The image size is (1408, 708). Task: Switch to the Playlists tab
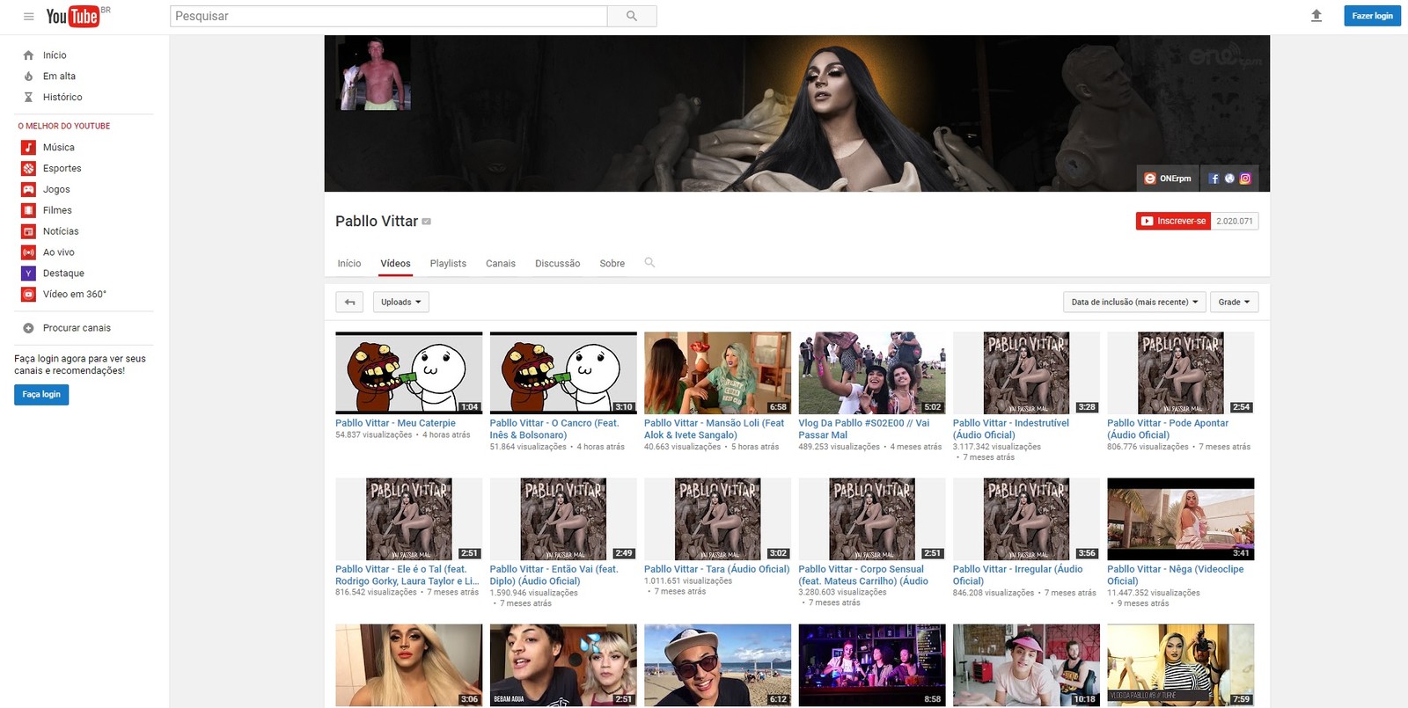tap(448, 264)
